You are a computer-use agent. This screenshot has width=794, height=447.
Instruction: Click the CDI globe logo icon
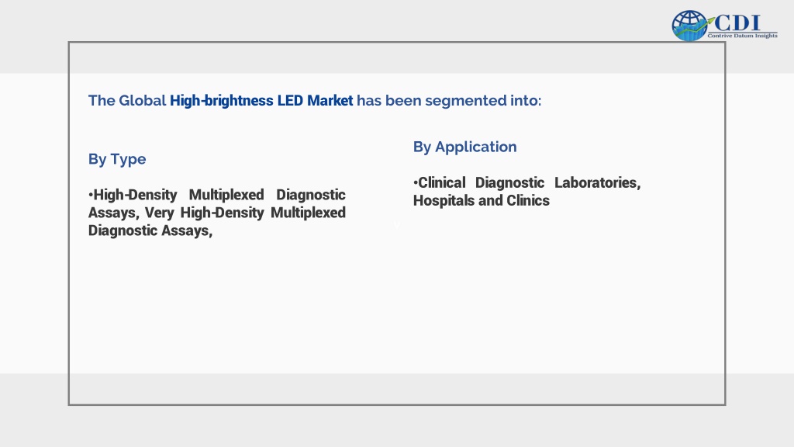click(x=689, y=26)
